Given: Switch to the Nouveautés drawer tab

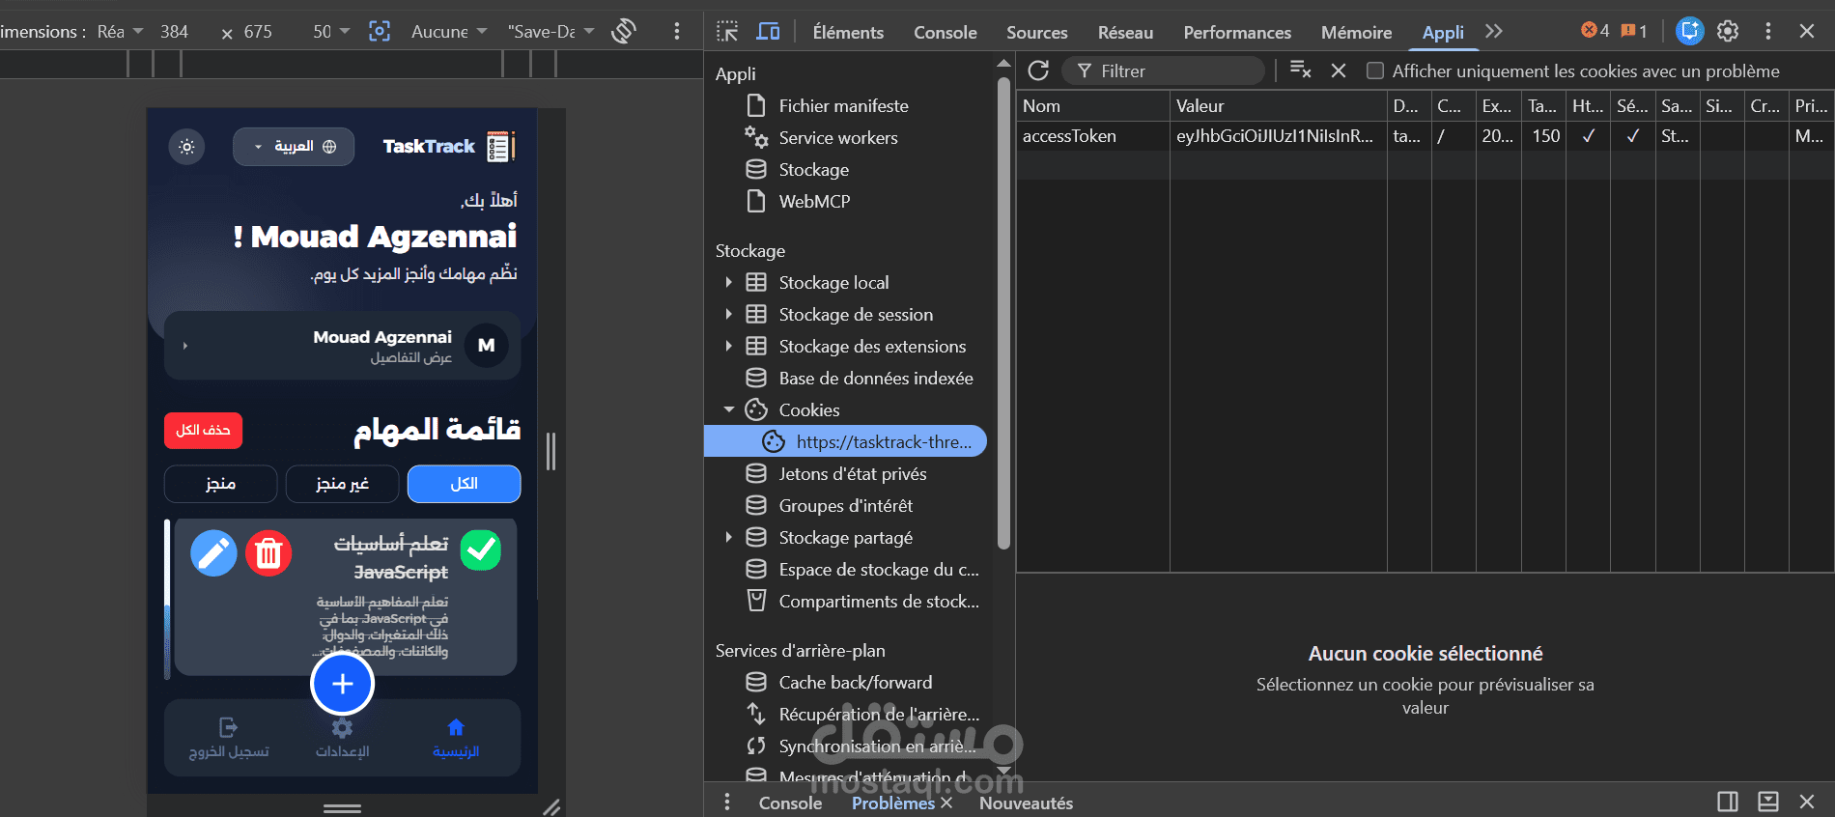Looking at the screenshot, I should (1026, 803).
